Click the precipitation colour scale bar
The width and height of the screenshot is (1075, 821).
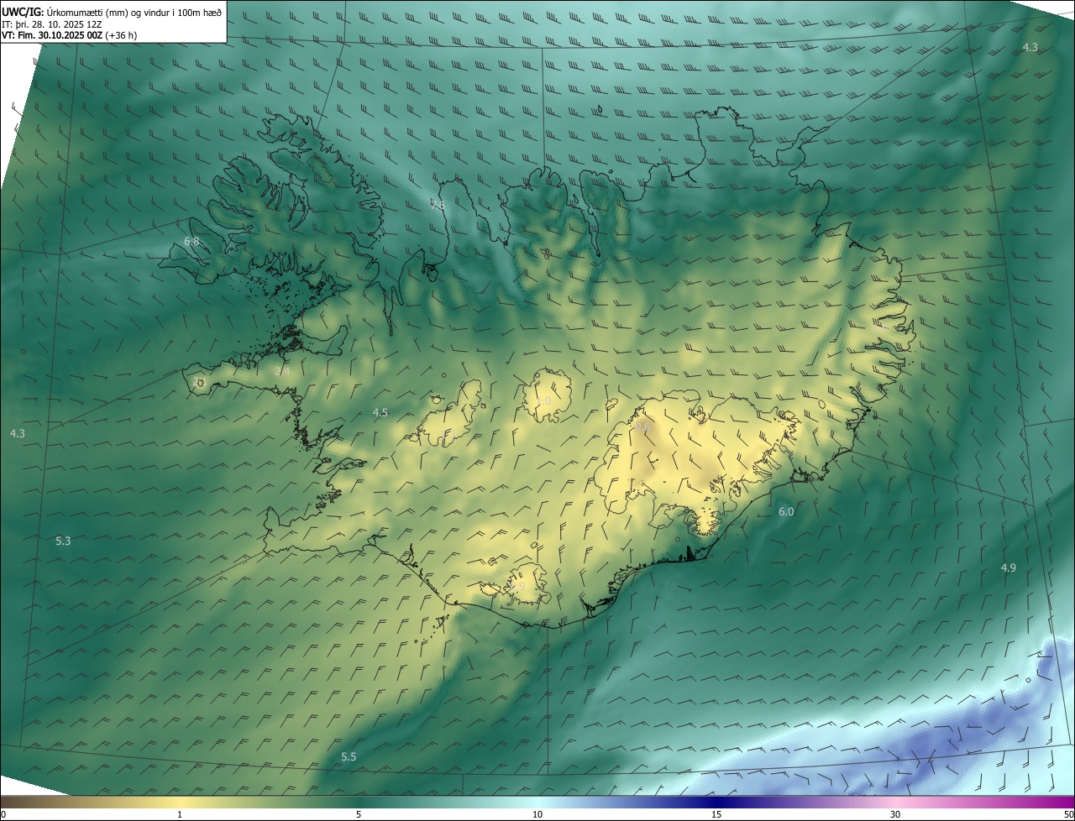(537, 802)
